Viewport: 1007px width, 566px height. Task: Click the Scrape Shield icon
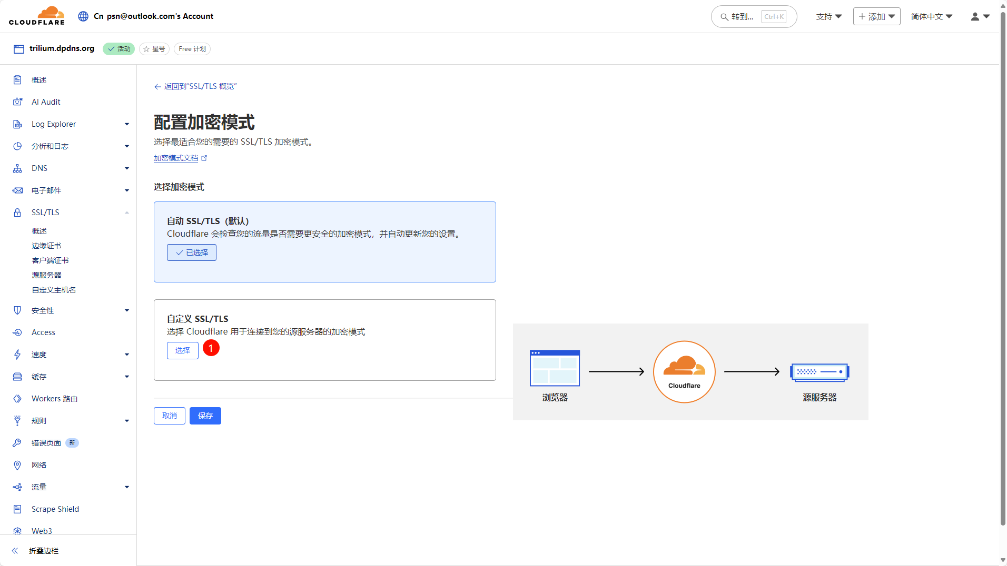(x=17, y=509)
